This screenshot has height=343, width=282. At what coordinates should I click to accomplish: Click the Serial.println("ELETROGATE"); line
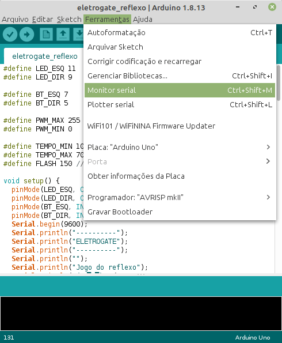70,242
